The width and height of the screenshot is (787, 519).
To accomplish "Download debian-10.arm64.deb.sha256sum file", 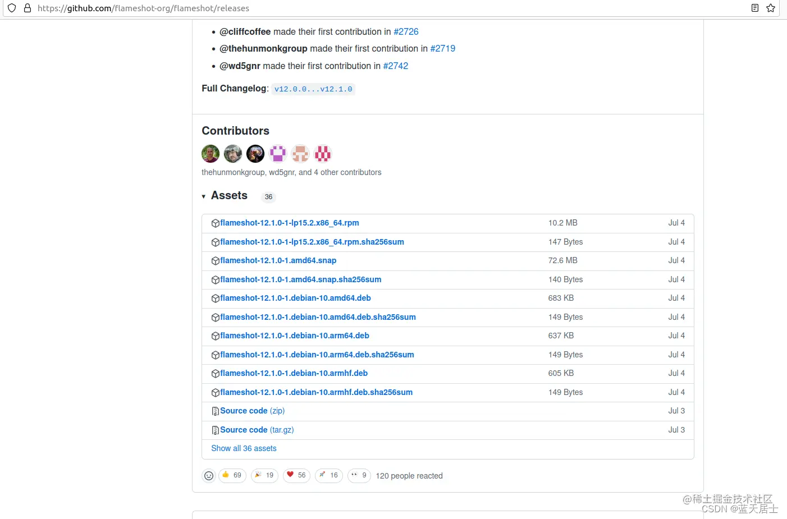I will [317, 355].
